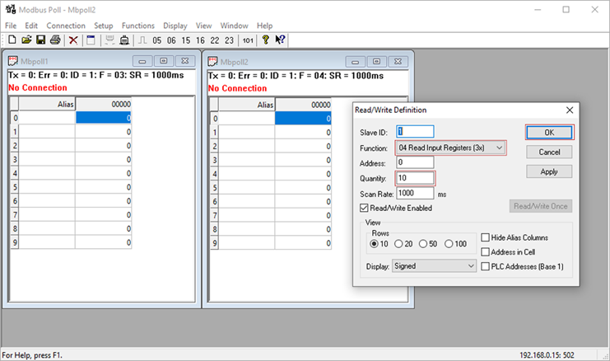Viewport: 610px width, 361px height.
Task: Enable PLC Addresses (Base 1) checkbox
Action: [x=485, y=266]
